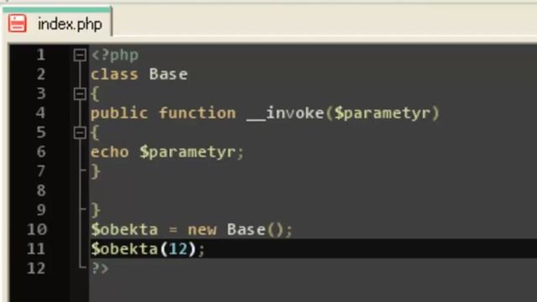The image size is (537, 302).
Task: Select line number 5 in the gutter
Action: (x=41, y=133)
